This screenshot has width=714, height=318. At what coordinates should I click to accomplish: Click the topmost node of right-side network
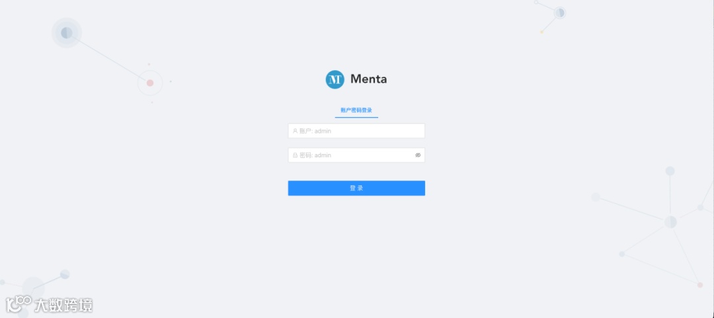670,171
